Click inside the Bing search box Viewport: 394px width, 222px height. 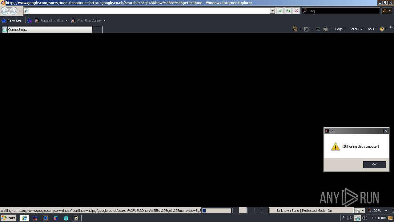341,11
